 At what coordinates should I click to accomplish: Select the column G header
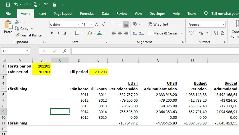point(158,60)
